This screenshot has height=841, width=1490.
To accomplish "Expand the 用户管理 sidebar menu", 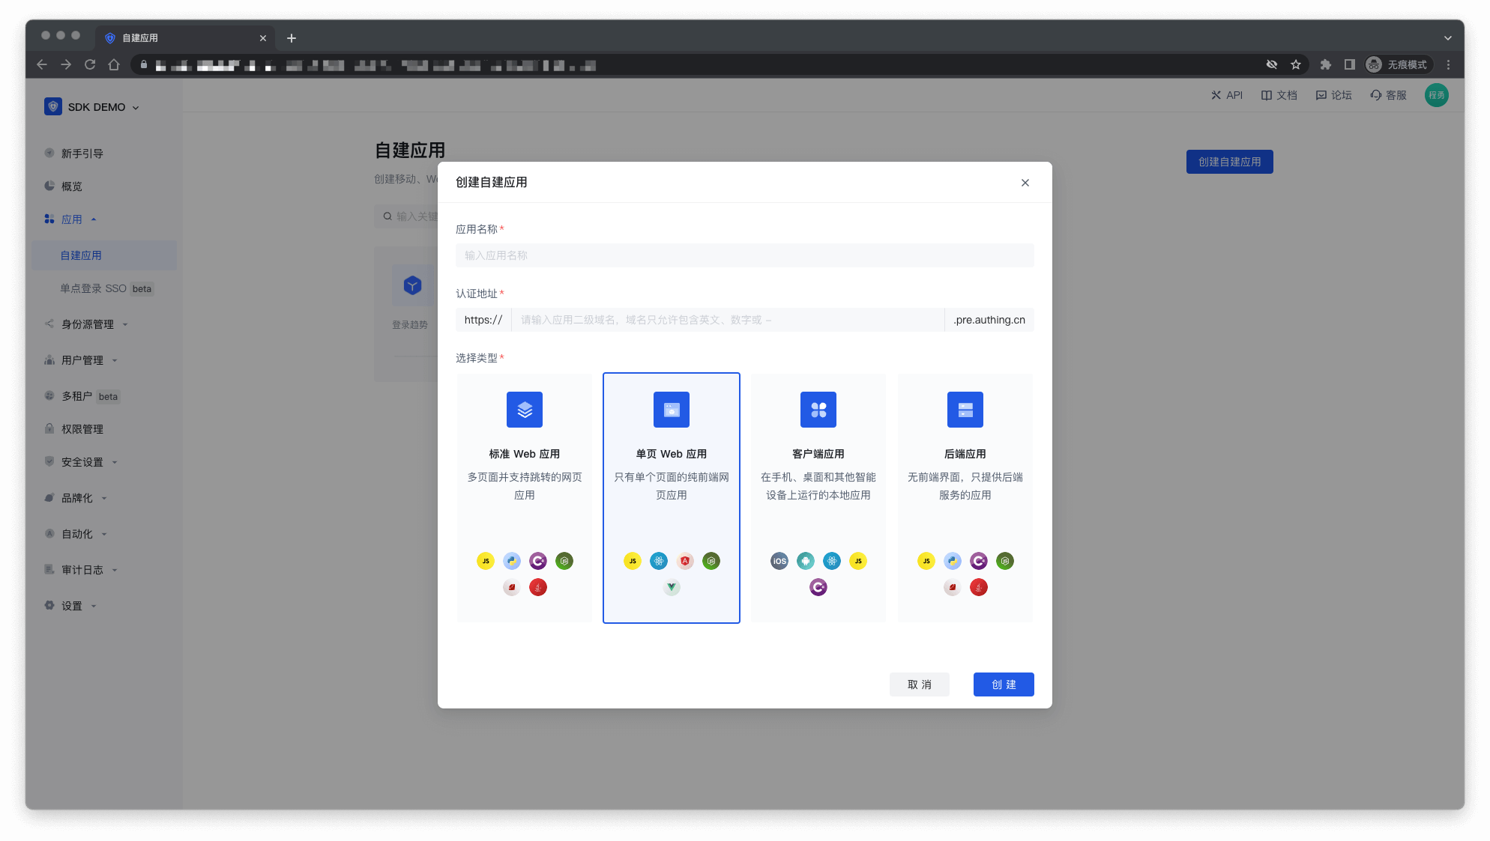I will [x=82, y=360].
